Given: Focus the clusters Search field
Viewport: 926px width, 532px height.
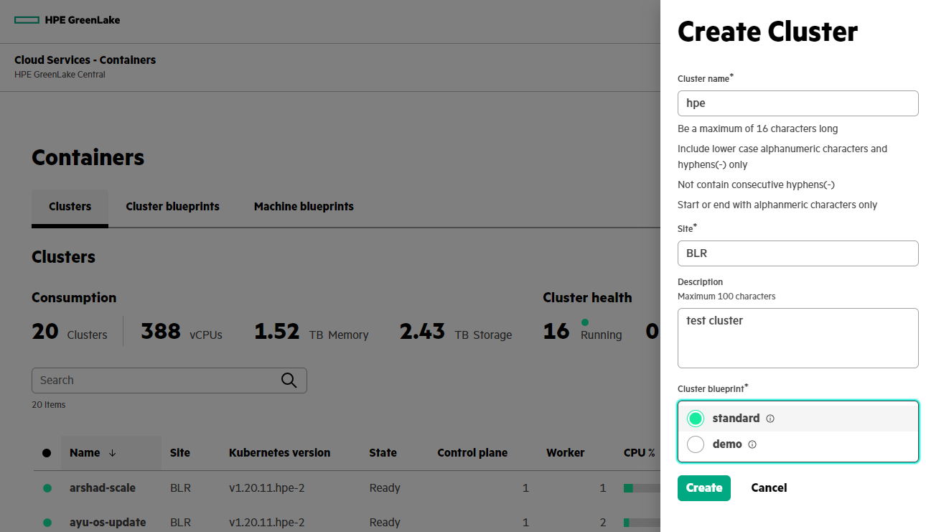Looking at the screenshot, I should point(169,381).
